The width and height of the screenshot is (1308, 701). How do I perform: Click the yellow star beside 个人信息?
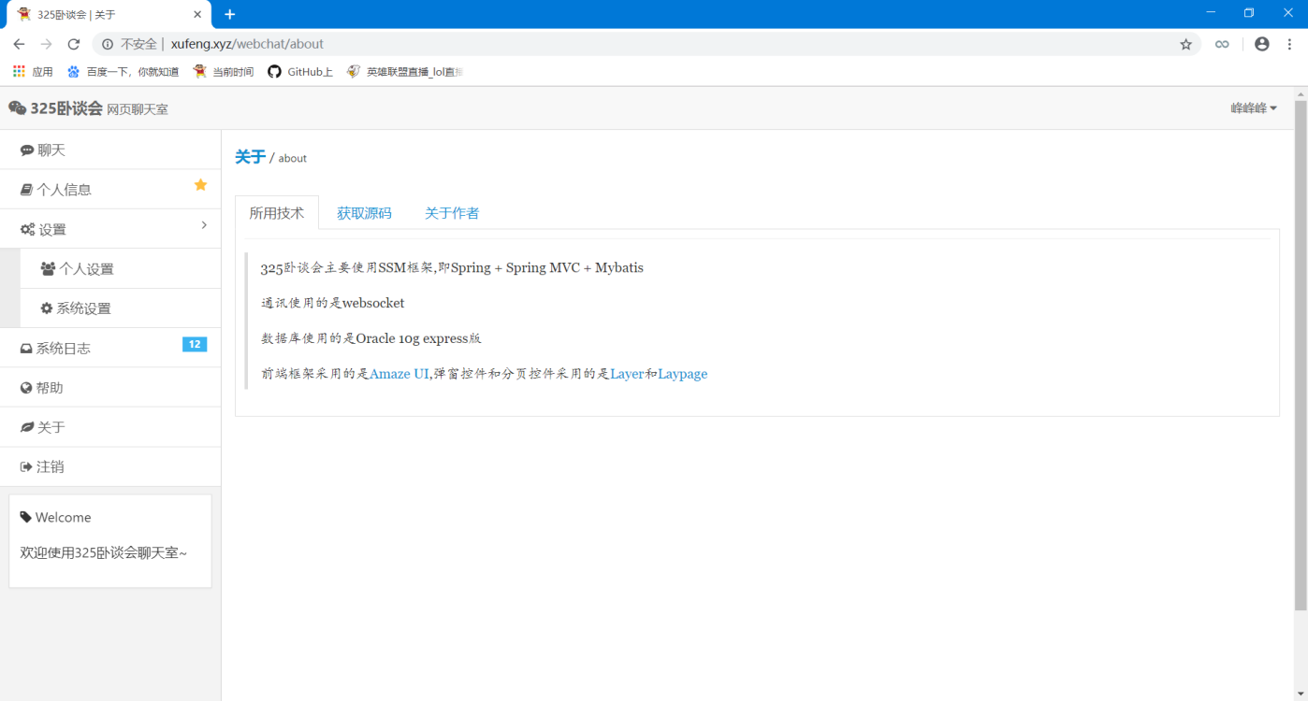[200, 185]
